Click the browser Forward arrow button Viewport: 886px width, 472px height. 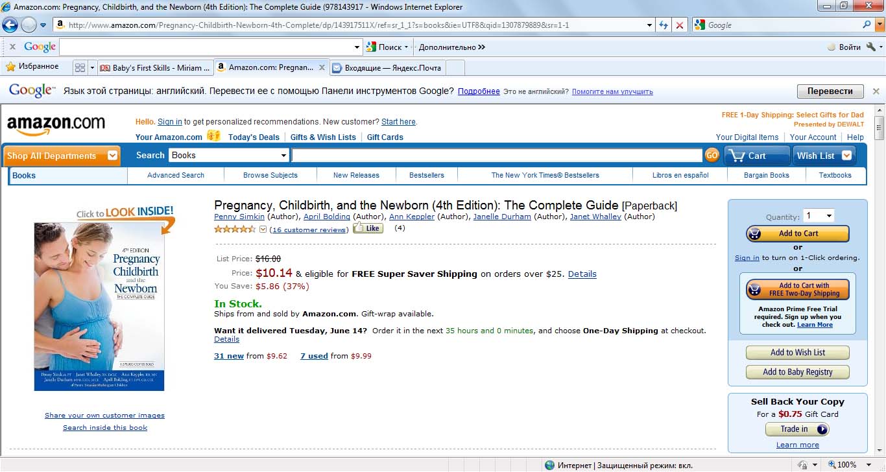point(29,25)
